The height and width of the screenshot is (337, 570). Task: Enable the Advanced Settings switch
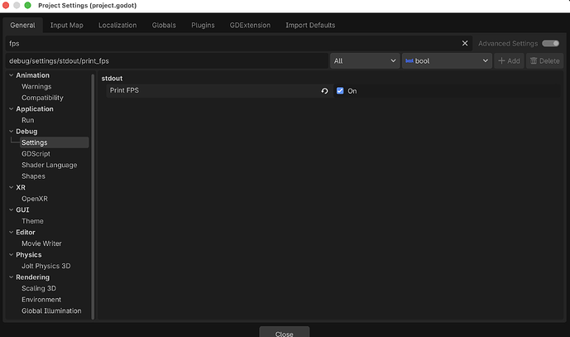tap(551, 43)
